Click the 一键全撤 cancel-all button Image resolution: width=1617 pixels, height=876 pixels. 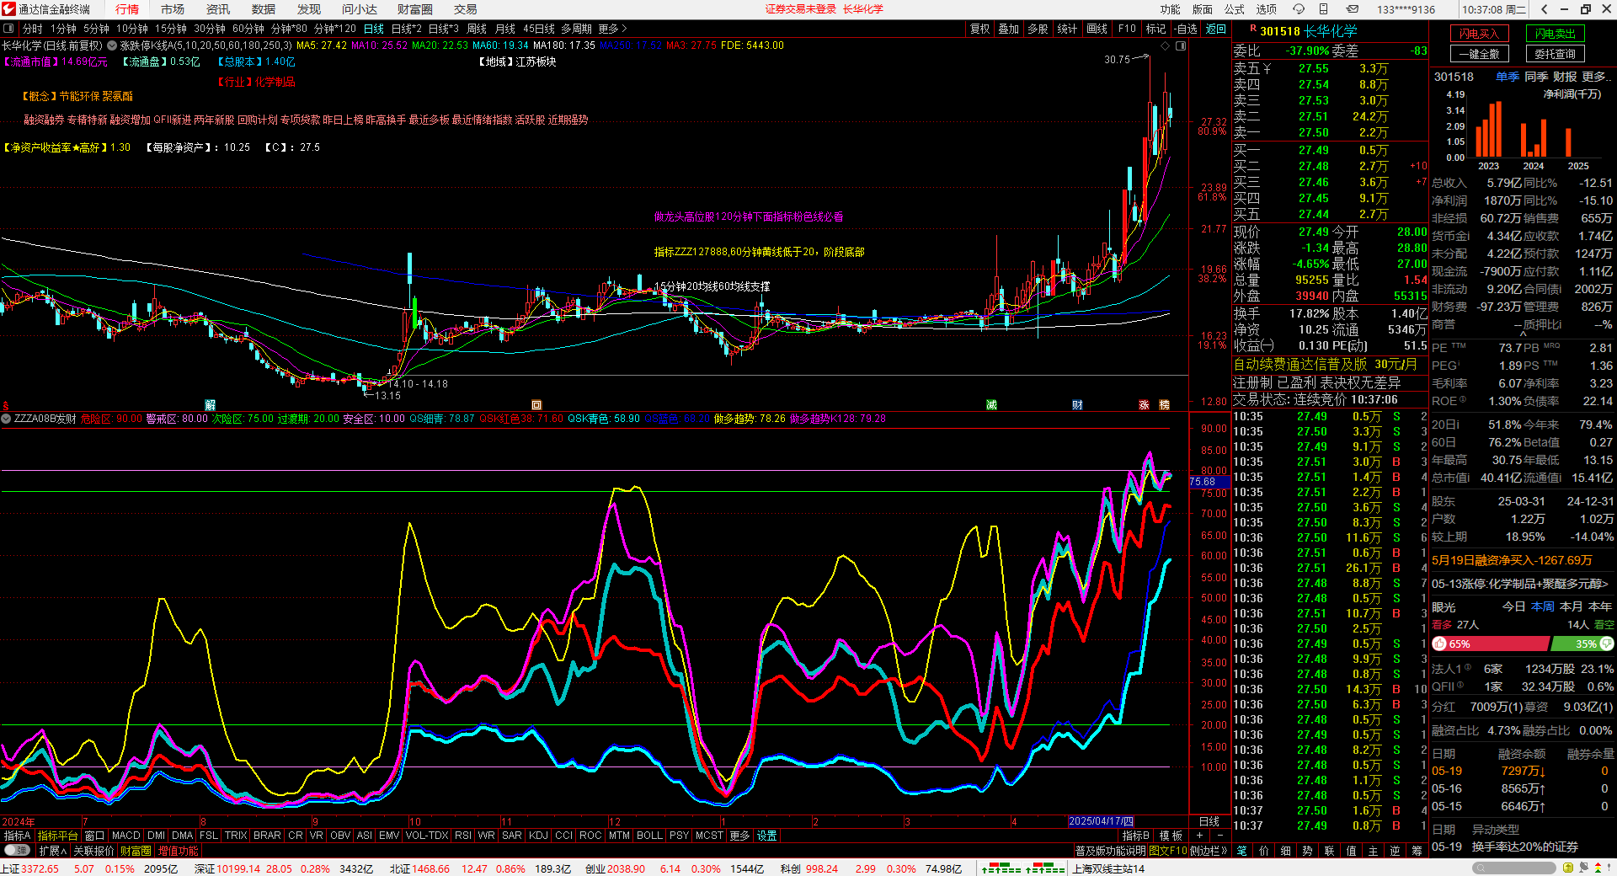[1480, 54]
